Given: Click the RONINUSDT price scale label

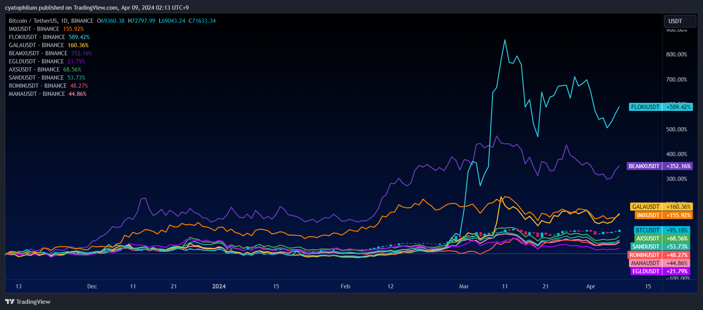Looking at the screenshot, I should [644, 255].
